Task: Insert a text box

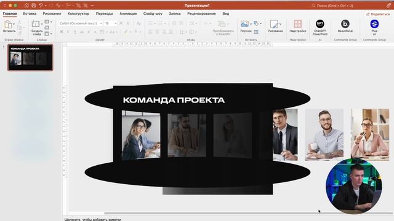Action: [x=256, y=32]
